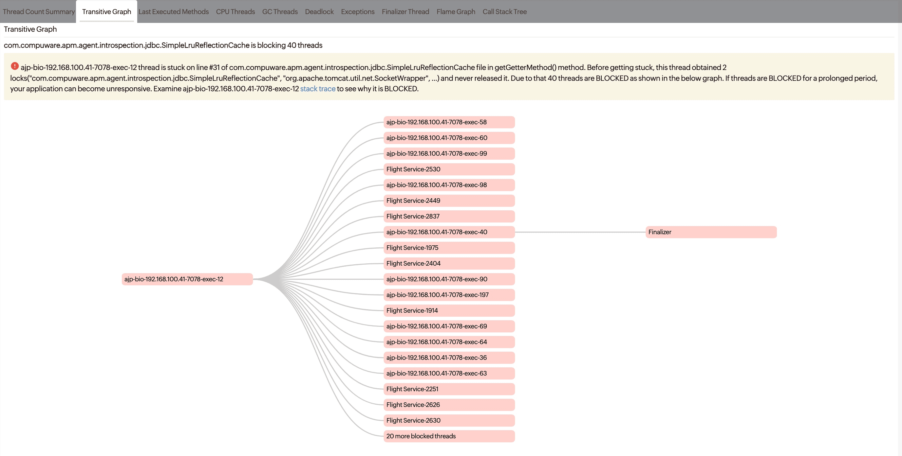Select the Finalizer thread node
This screenshot has width=902, height=456.
[x=711, y=232]
